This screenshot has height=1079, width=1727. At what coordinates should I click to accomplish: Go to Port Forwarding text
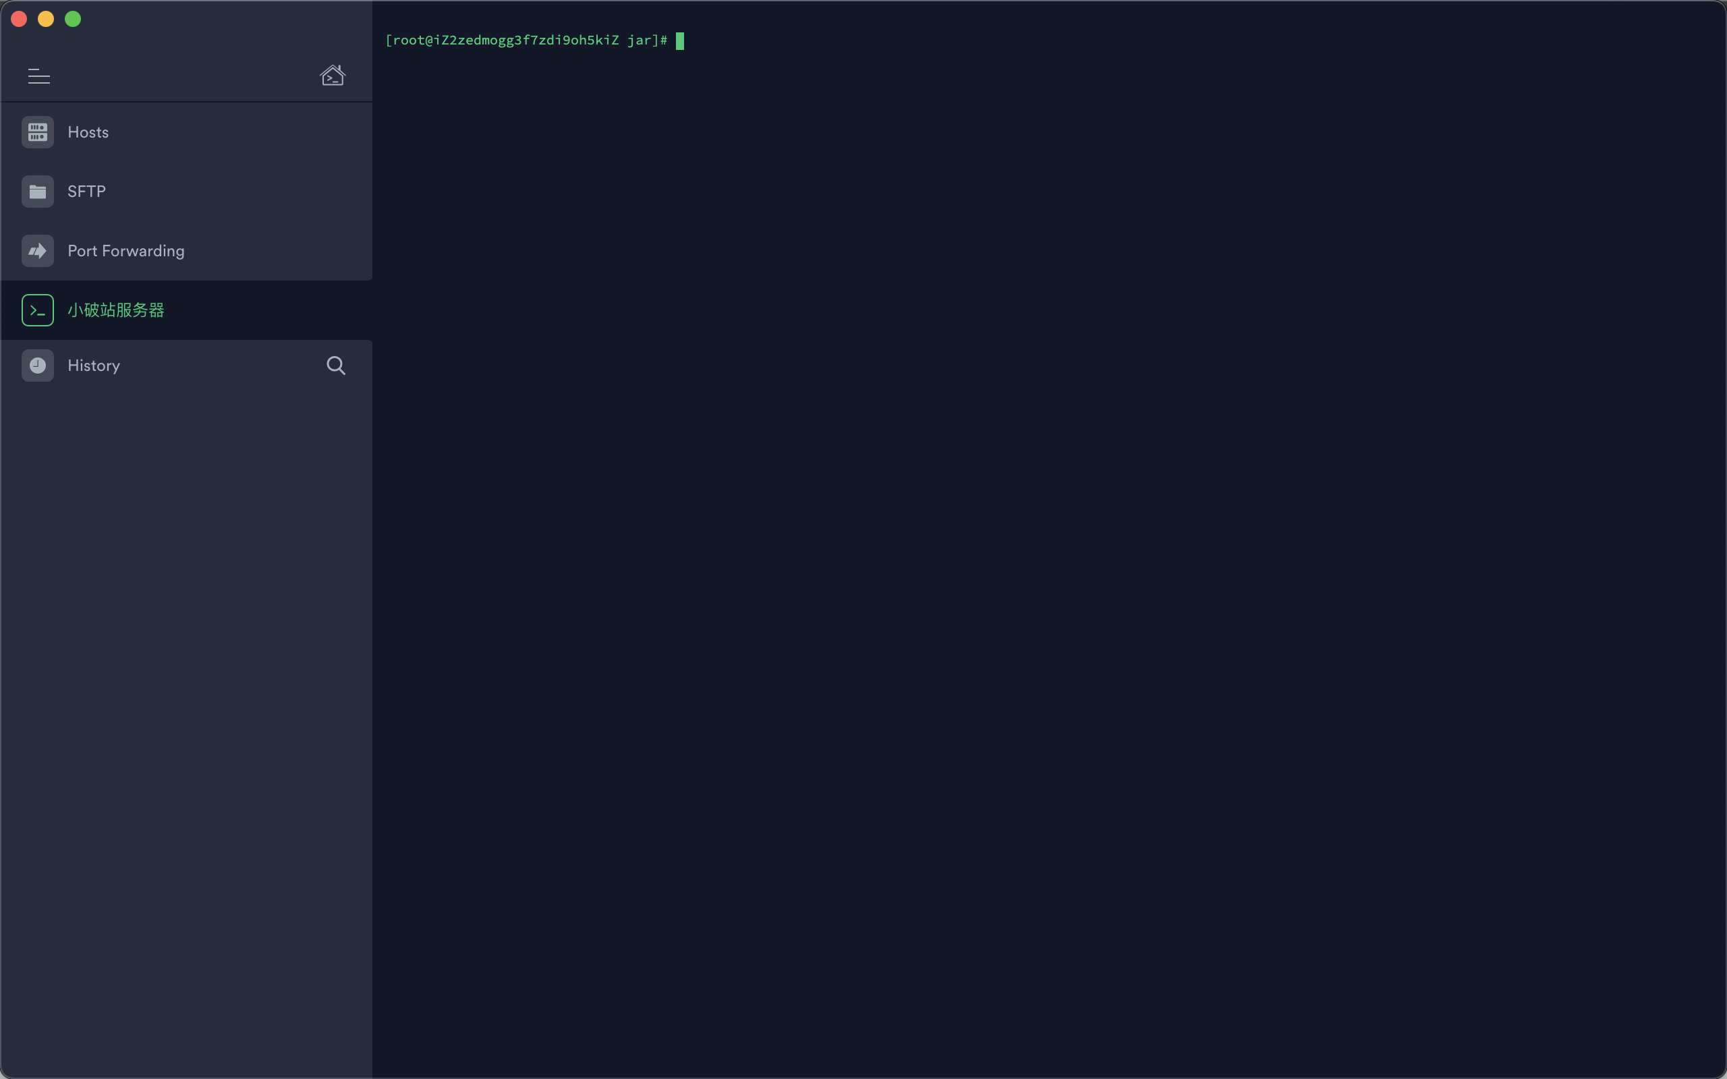[x=125, y=250]
